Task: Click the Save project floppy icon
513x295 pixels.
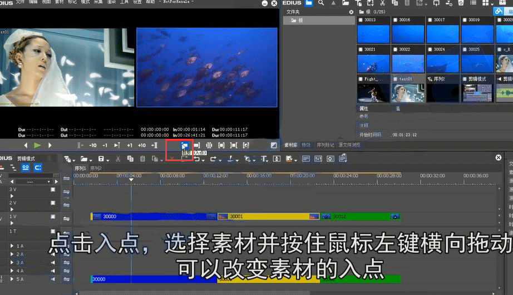Action: coord(101,159)
